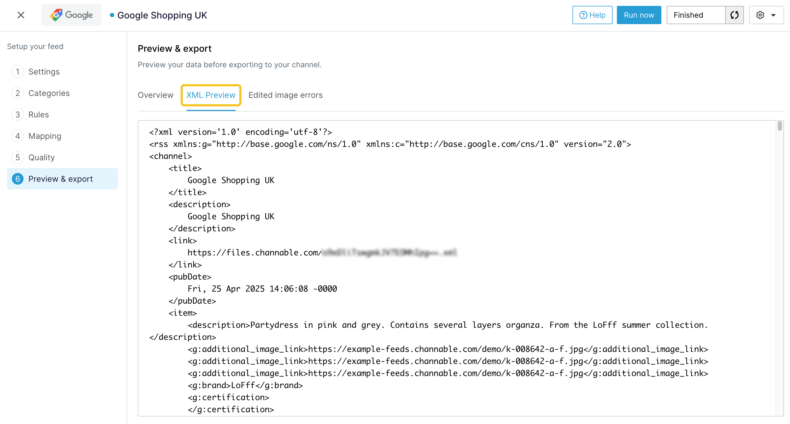
Task: Select step 6 Preview & export
Action: 62,179
